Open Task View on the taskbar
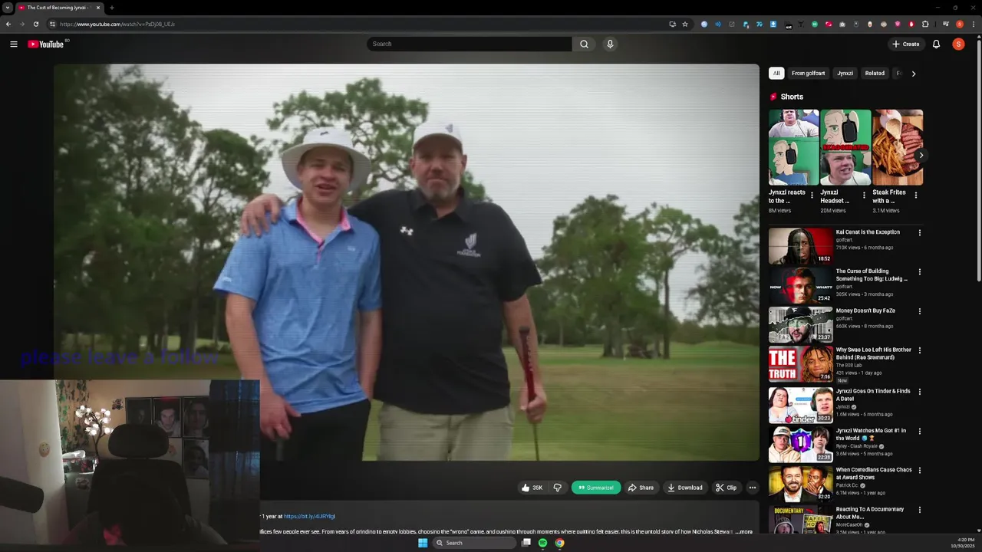 526,543
